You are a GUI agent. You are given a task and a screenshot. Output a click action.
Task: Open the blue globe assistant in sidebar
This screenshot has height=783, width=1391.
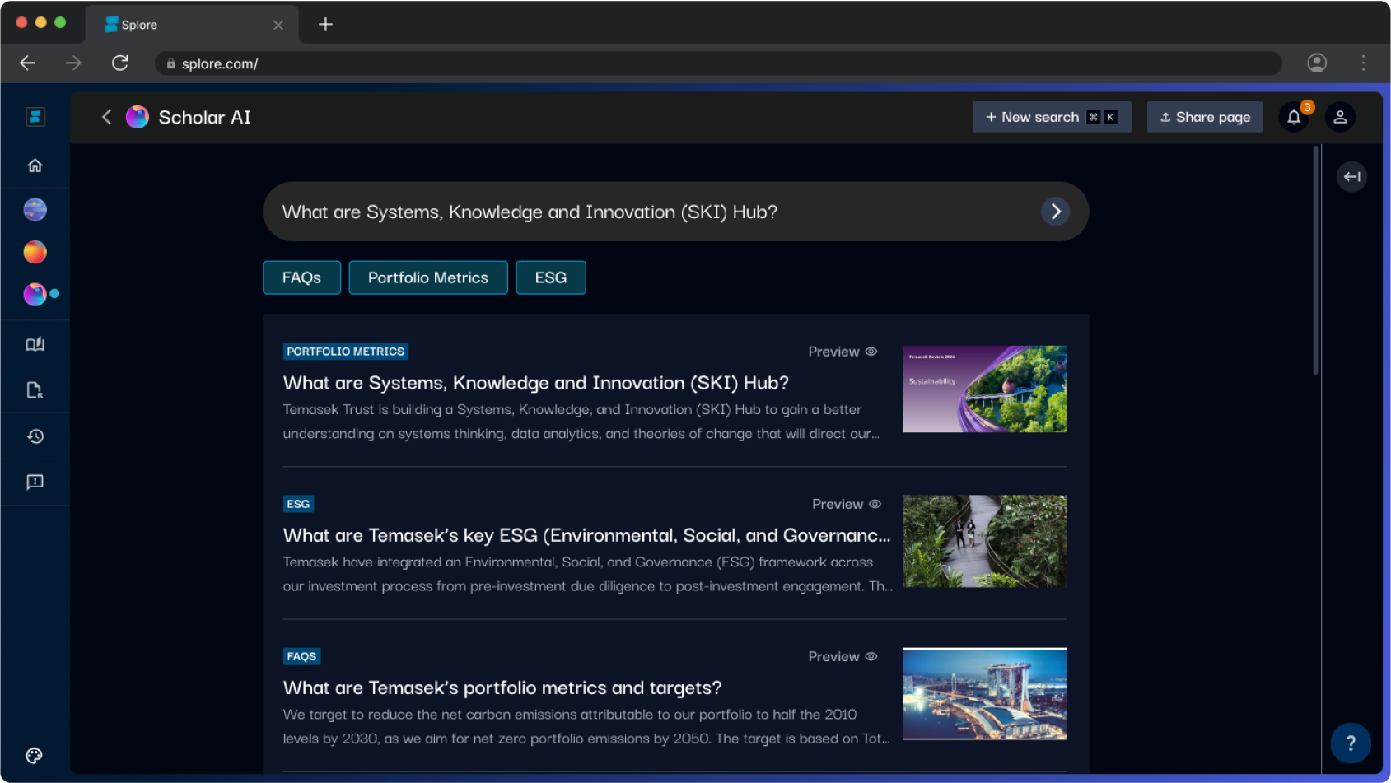coord(35,210)
